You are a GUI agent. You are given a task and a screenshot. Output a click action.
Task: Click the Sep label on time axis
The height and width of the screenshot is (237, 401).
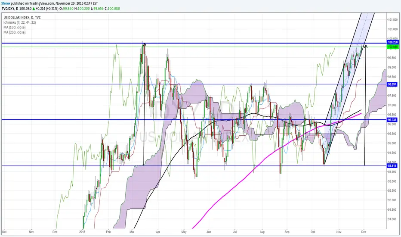click(x=287, y=232)
